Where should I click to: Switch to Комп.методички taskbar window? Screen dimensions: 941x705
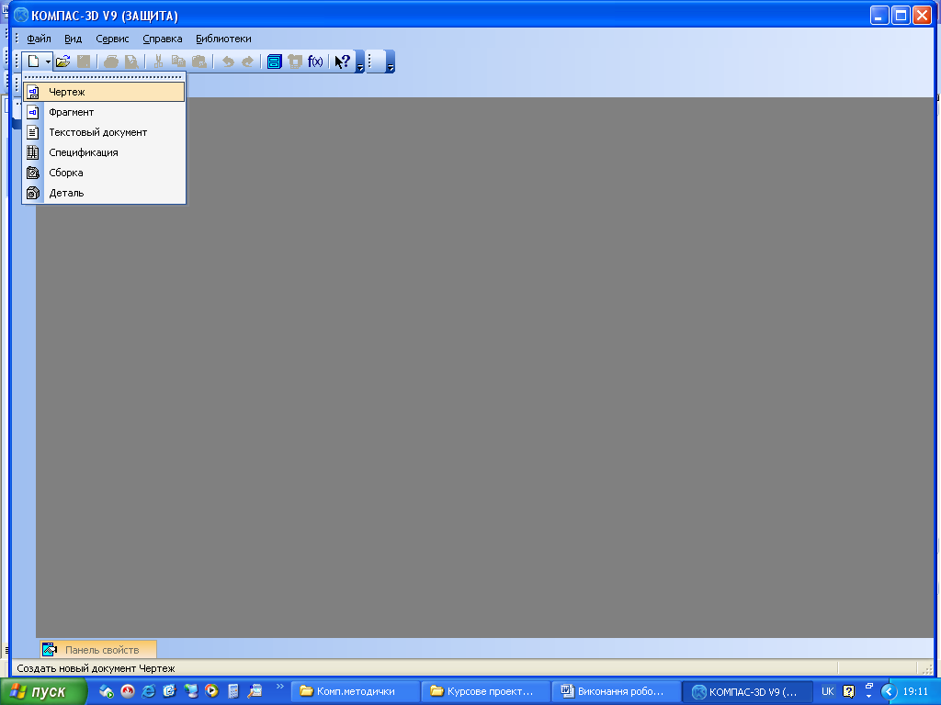click(356, 691)
